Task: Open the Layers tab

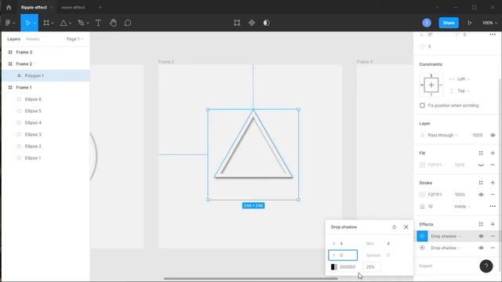Action: 14,39
